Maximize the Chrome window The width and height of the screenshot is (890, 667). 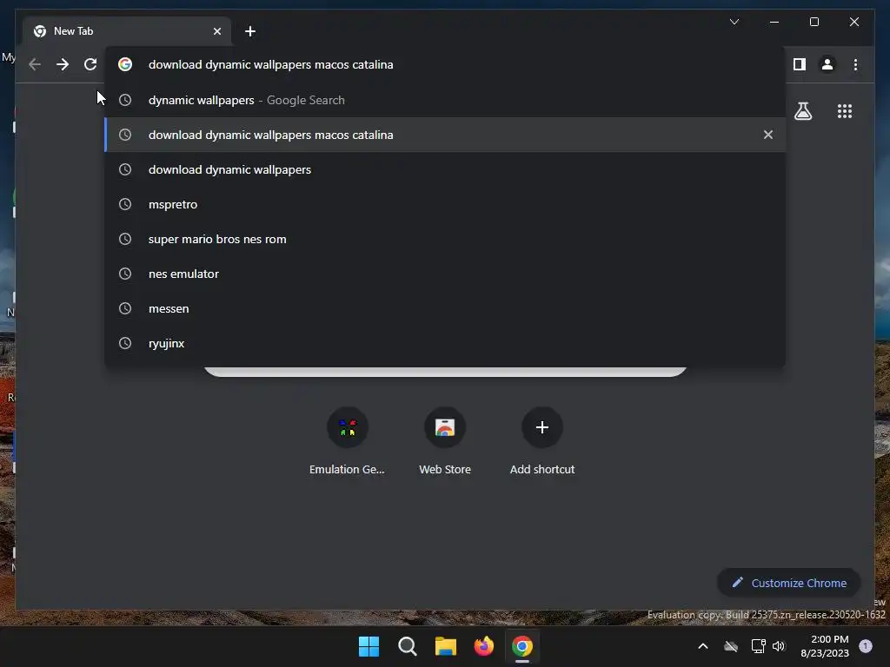click(x=814, y=22)
